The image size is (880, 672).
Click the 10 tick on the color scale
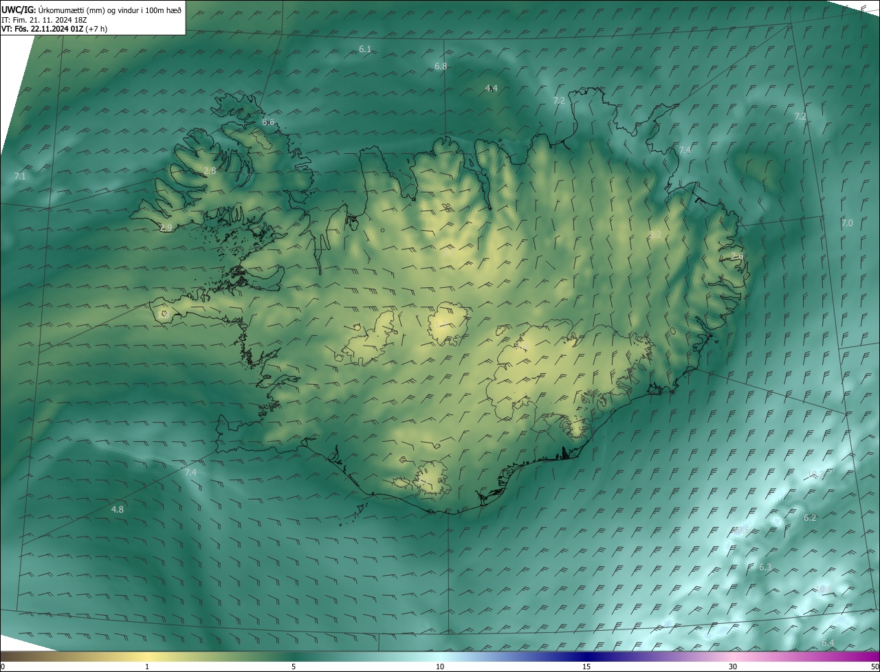[440, 667]
